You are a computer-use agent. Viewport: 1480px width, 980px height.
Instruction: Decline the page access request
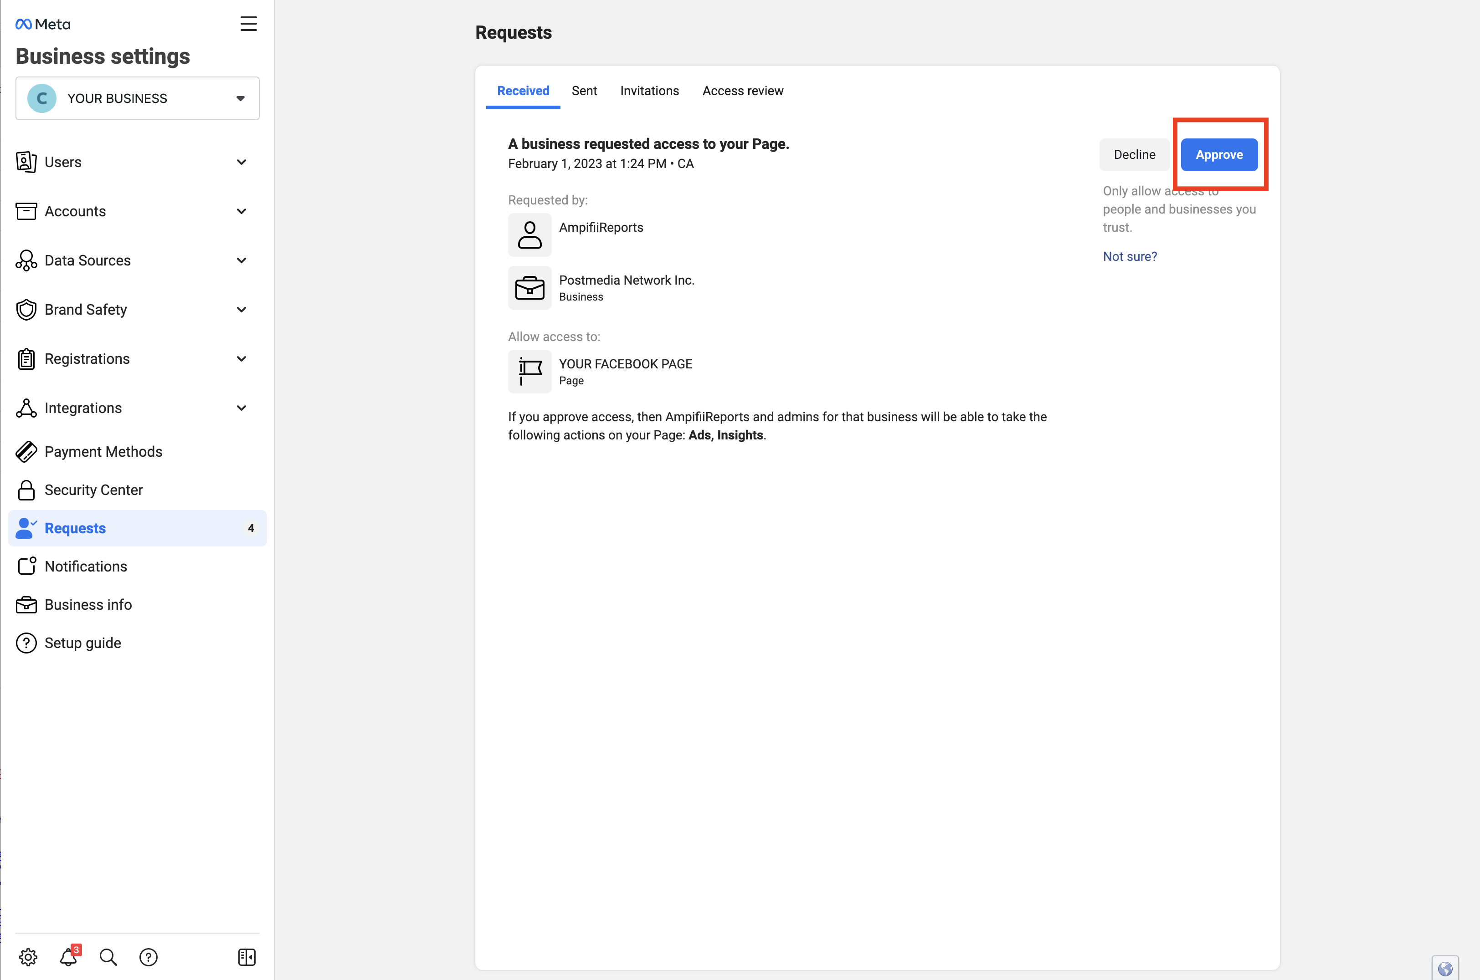point(1134,154)
